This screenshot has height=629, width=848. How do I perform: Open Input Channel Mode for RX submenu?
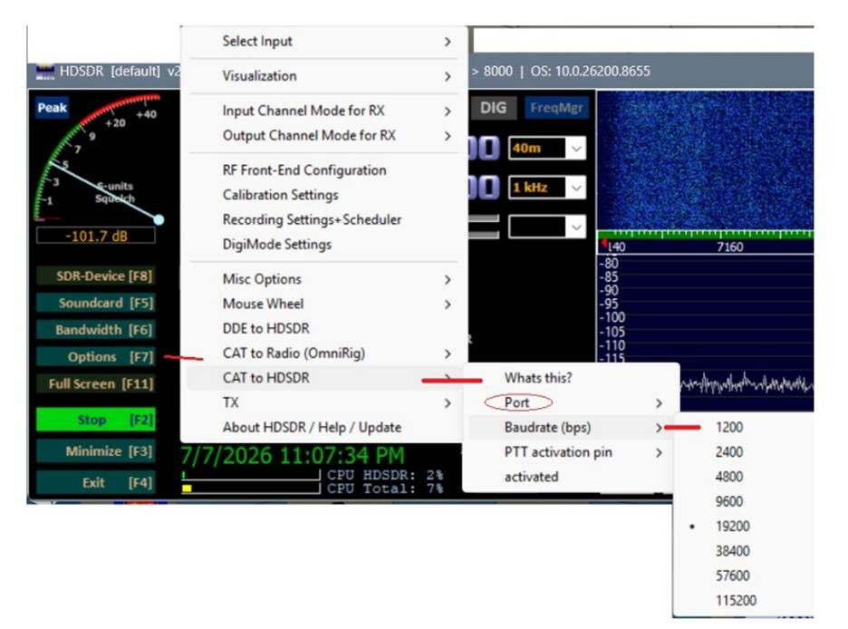tap(323, 111)
